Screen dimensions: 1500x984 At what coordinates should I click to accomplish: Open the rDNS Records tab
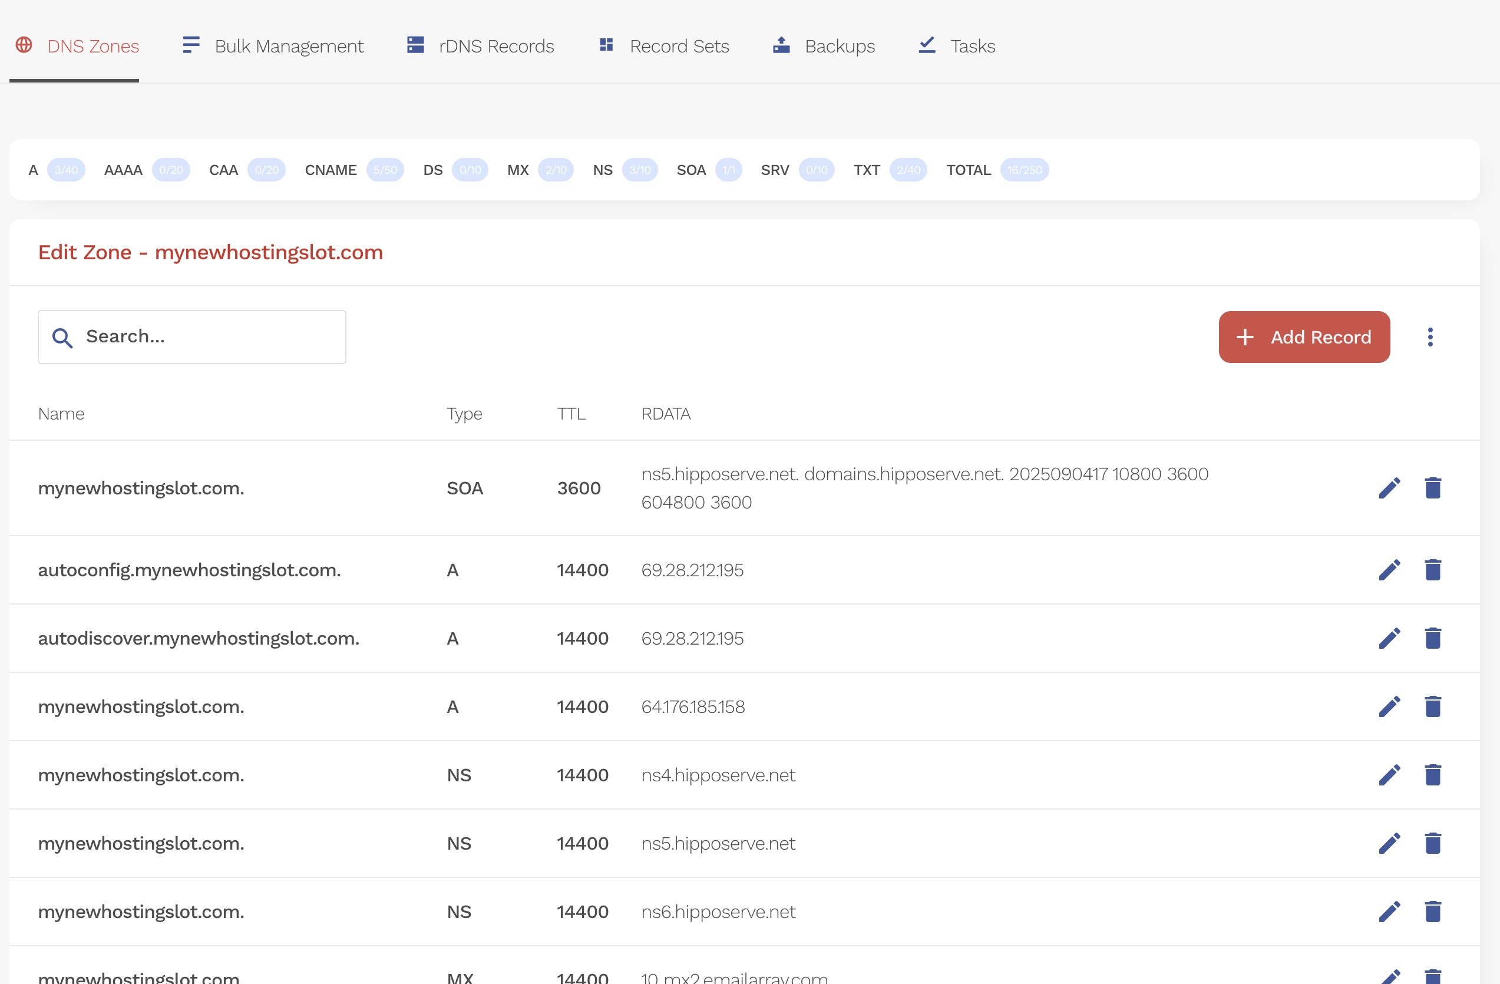(x=480, y=46)
